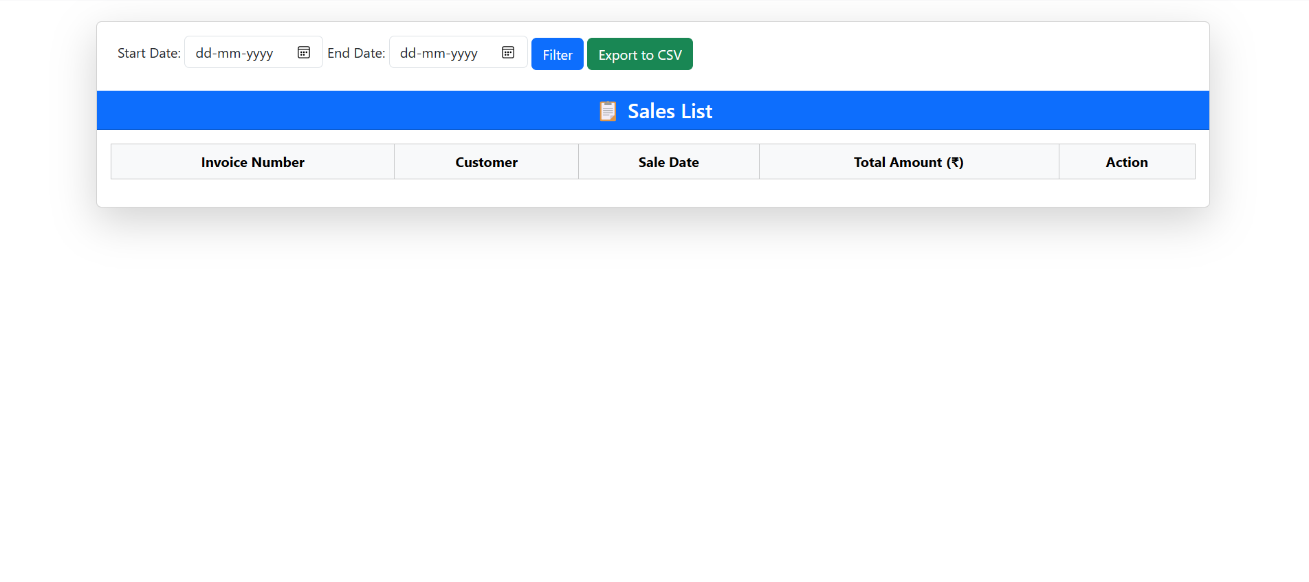Click the clipboard icon beside Sales List
Viewport: 1309px width, 582px height.
608,111
